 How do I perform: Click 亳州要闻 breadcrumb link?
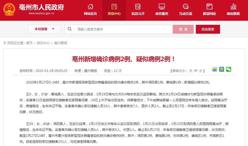point(61,43)
